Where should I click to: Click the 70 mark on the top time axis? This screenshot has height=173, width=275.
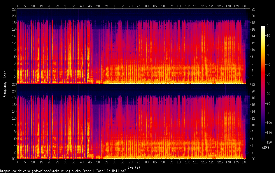131,6
